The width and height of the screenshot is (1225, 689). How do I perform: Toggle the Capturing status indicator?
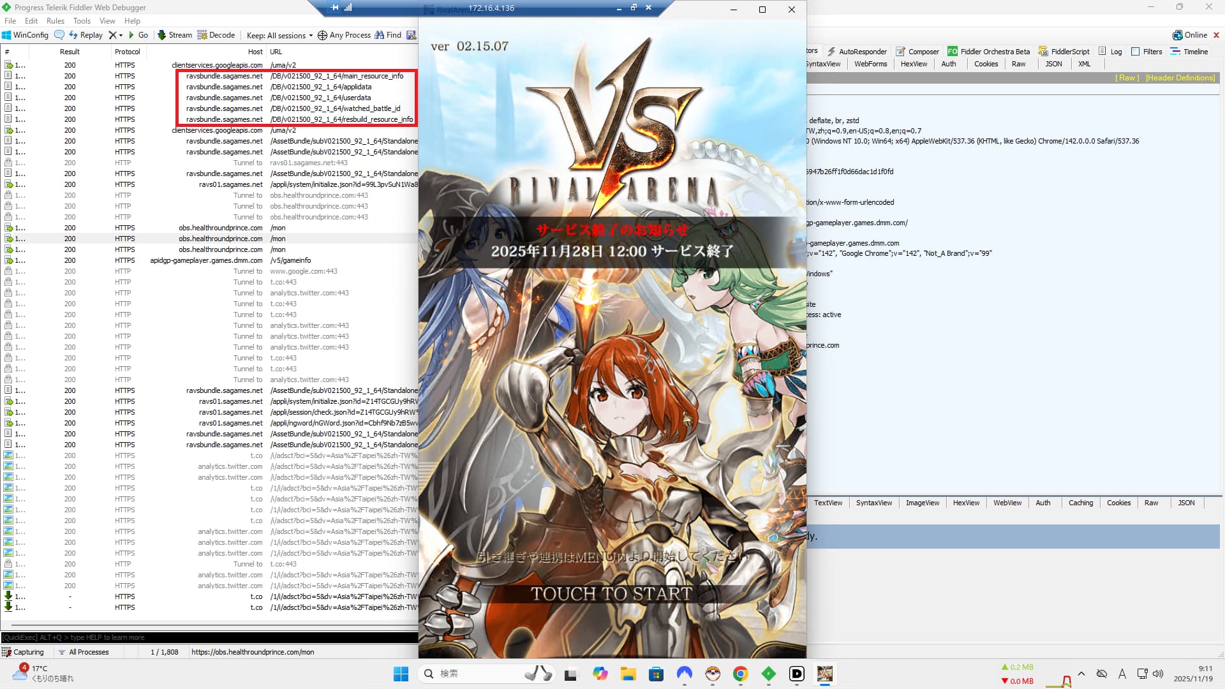point(23,652)
